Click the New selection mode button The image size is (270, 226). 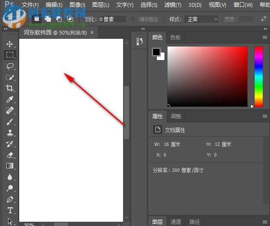(36, 19)
